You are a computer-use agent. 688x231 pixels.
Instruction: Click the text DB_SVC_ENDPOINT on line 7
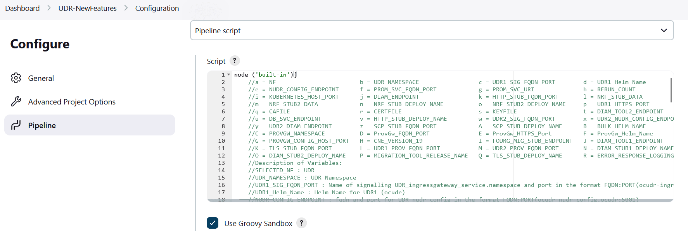point(295,119)
